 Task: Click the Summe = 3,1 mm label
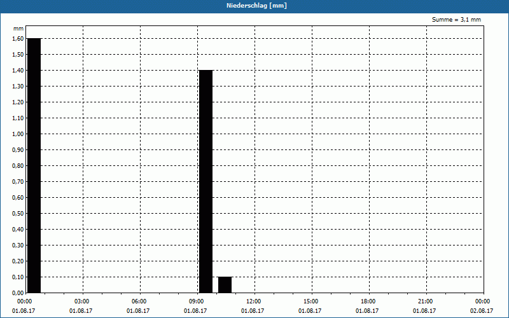pyautogui.click(x=456, y=20)
